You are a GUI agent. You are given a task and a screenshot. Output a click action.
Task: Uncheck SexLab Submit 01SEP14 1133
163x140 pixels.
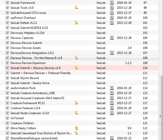coord(7,28)
